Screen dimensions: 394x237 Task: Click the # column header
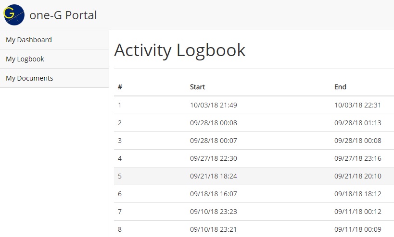(120, 87)
